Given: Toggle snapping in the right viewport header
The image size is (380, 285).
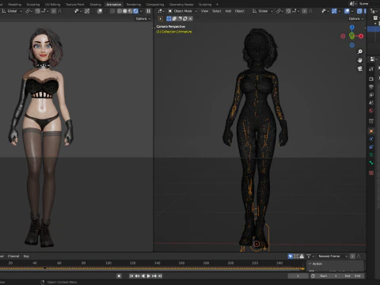Looking at the screenshot, I should pyautogui.click(x=289, y=11).
